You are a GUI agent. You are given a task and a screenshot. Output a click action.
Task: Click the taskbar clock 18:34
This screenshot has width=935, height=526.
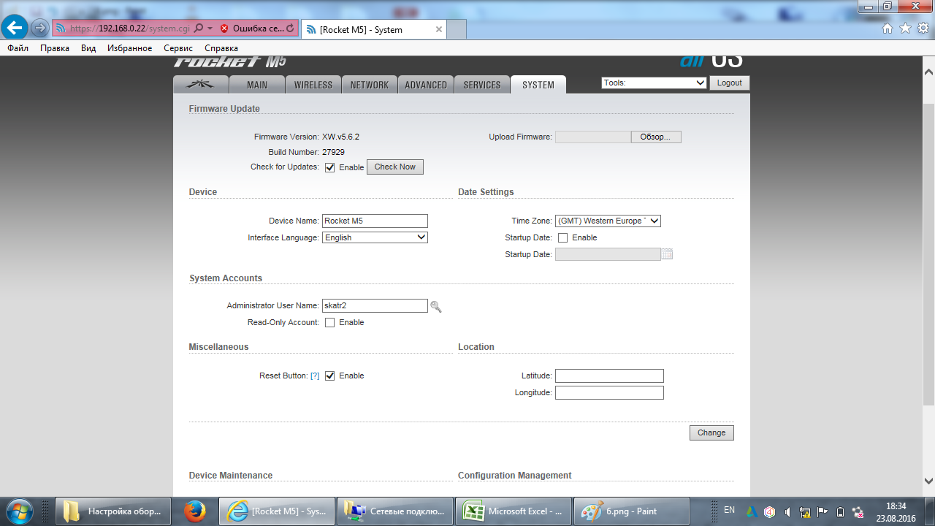pos(896,506)
